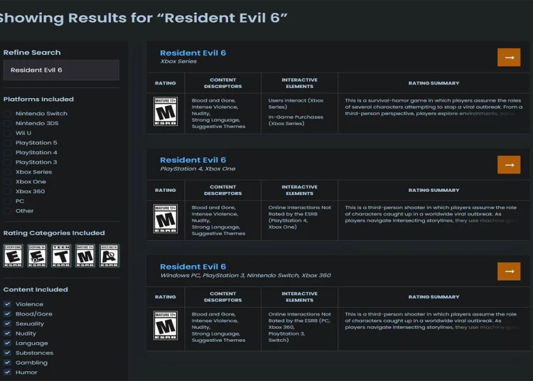Click the Refine Search text field
The width and height of the screenshot is (533, 381).
61,70
